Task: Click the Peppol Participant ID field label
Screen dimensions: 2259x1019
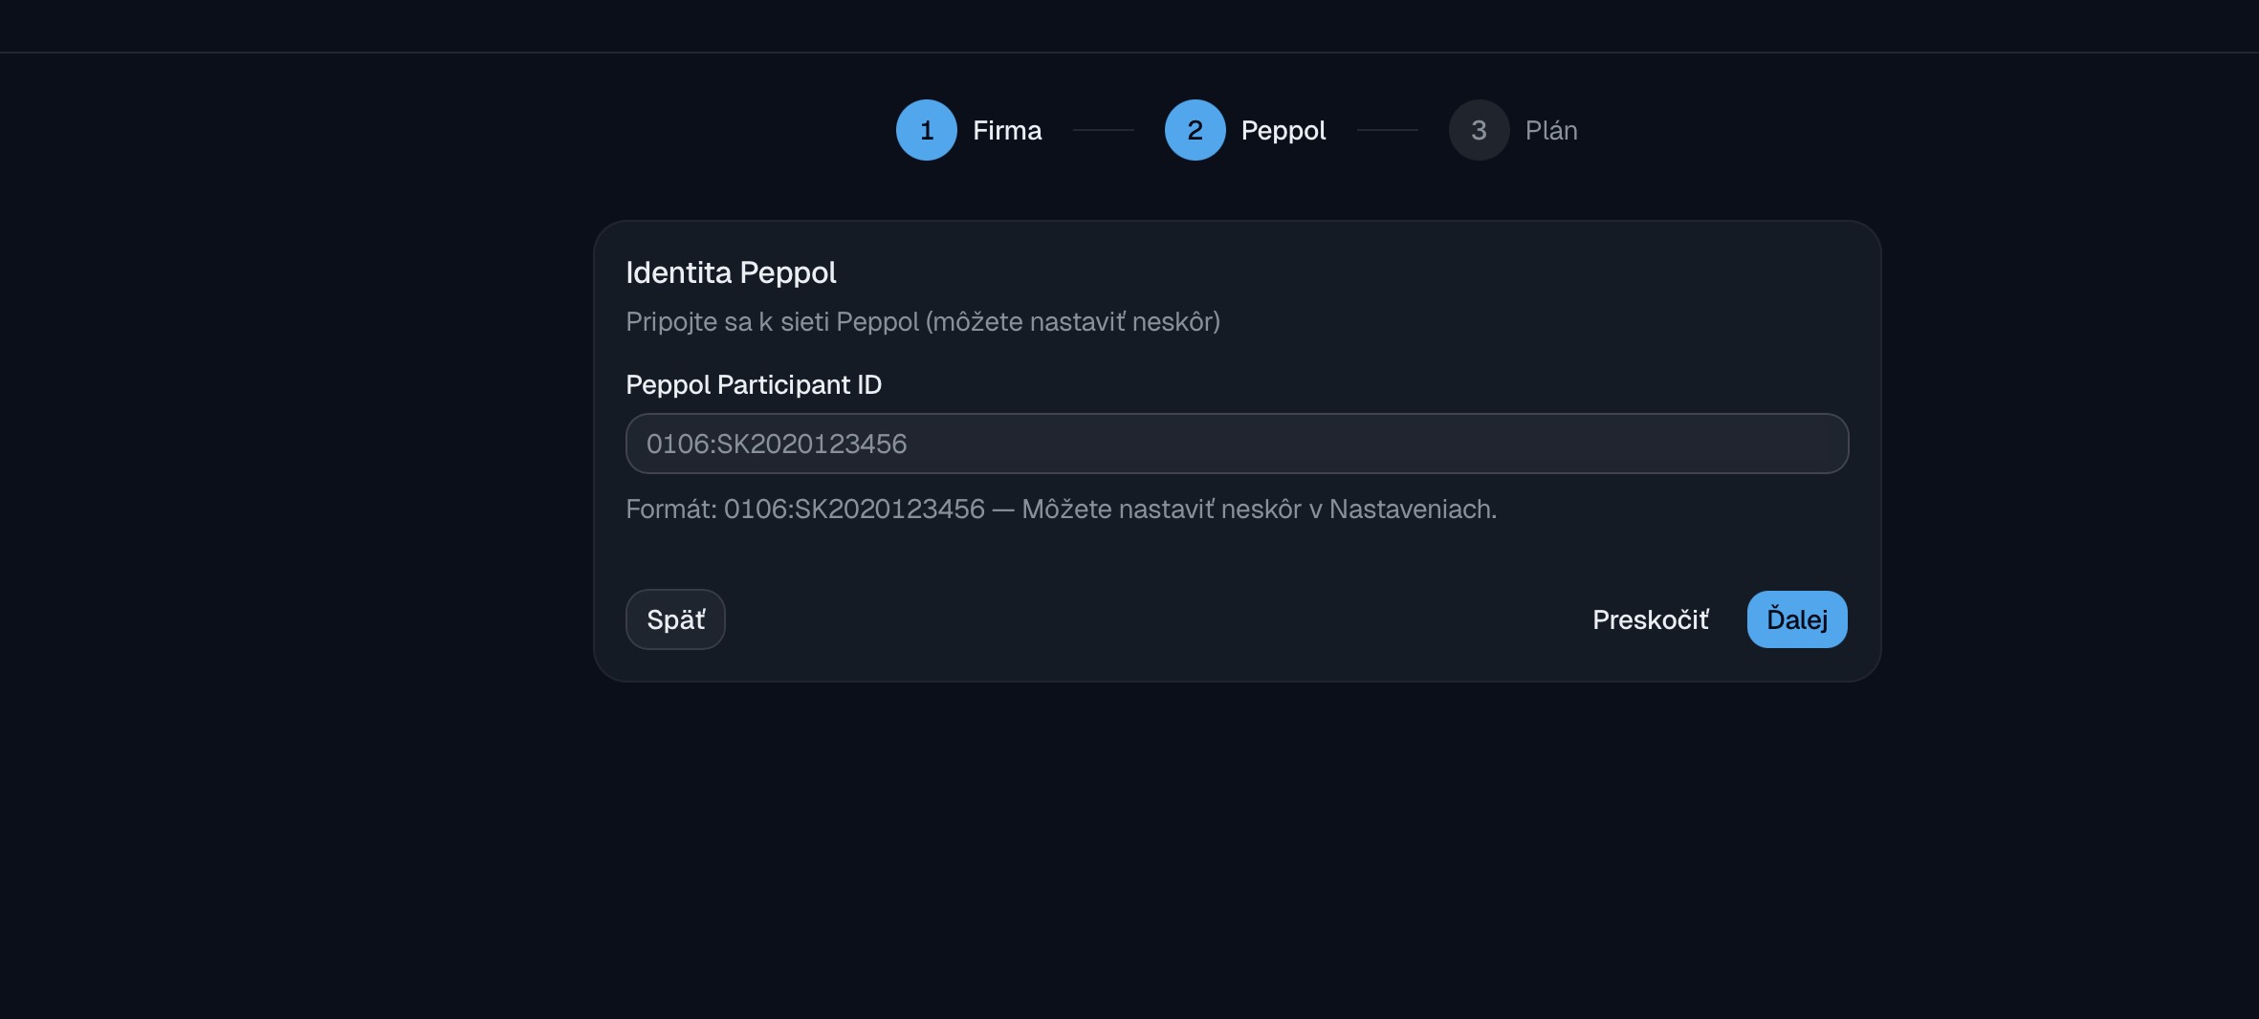Action: (754, 384)
